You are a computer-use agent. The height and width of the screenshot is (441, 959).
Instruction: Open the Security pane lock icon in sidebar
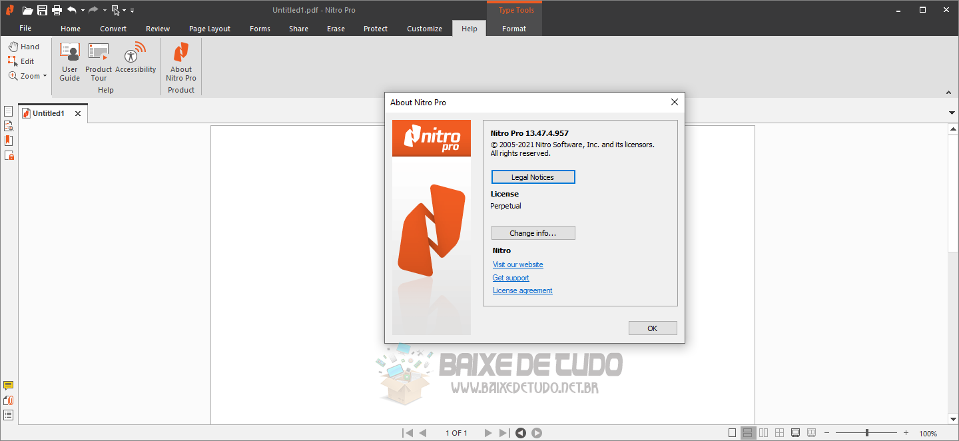[9, 155]
